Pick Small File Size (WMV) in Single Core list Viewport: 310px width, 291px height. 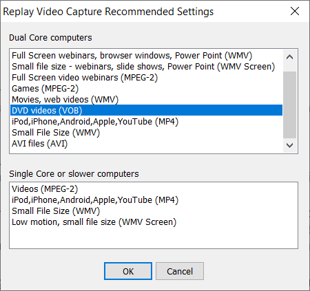[x=154, y=211]
